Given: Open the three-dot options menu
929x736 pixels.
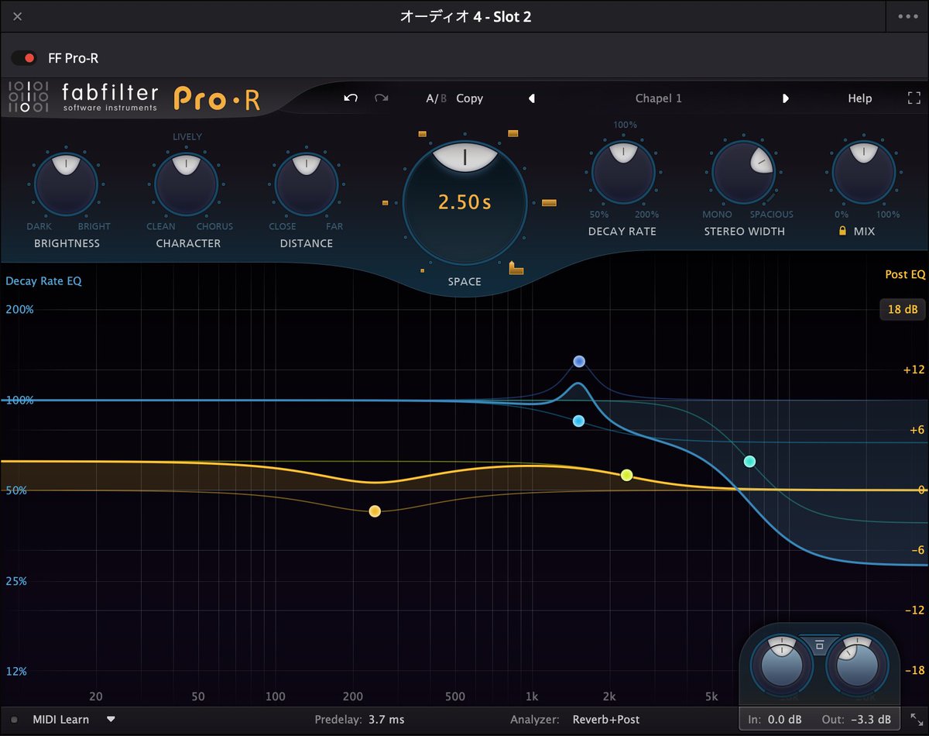Looking at the screenshot, I should pyautogui.click(x=907, y=16).
